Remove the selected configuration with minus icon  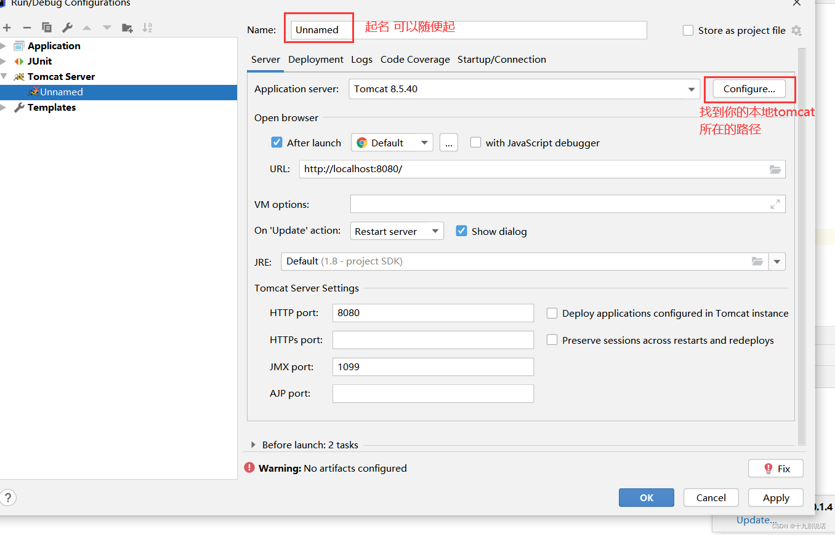coord(26,28)
